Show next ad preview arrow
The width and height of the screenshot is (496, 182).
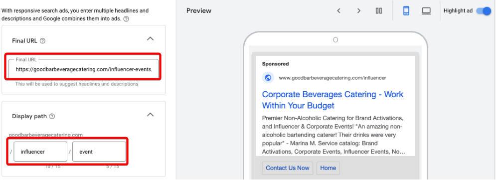(x=359, y=11)
